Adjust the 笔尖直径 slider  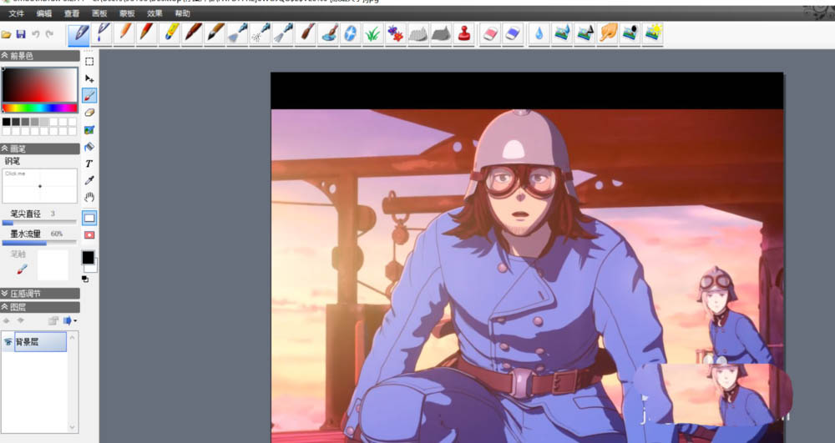coord(40,223)
